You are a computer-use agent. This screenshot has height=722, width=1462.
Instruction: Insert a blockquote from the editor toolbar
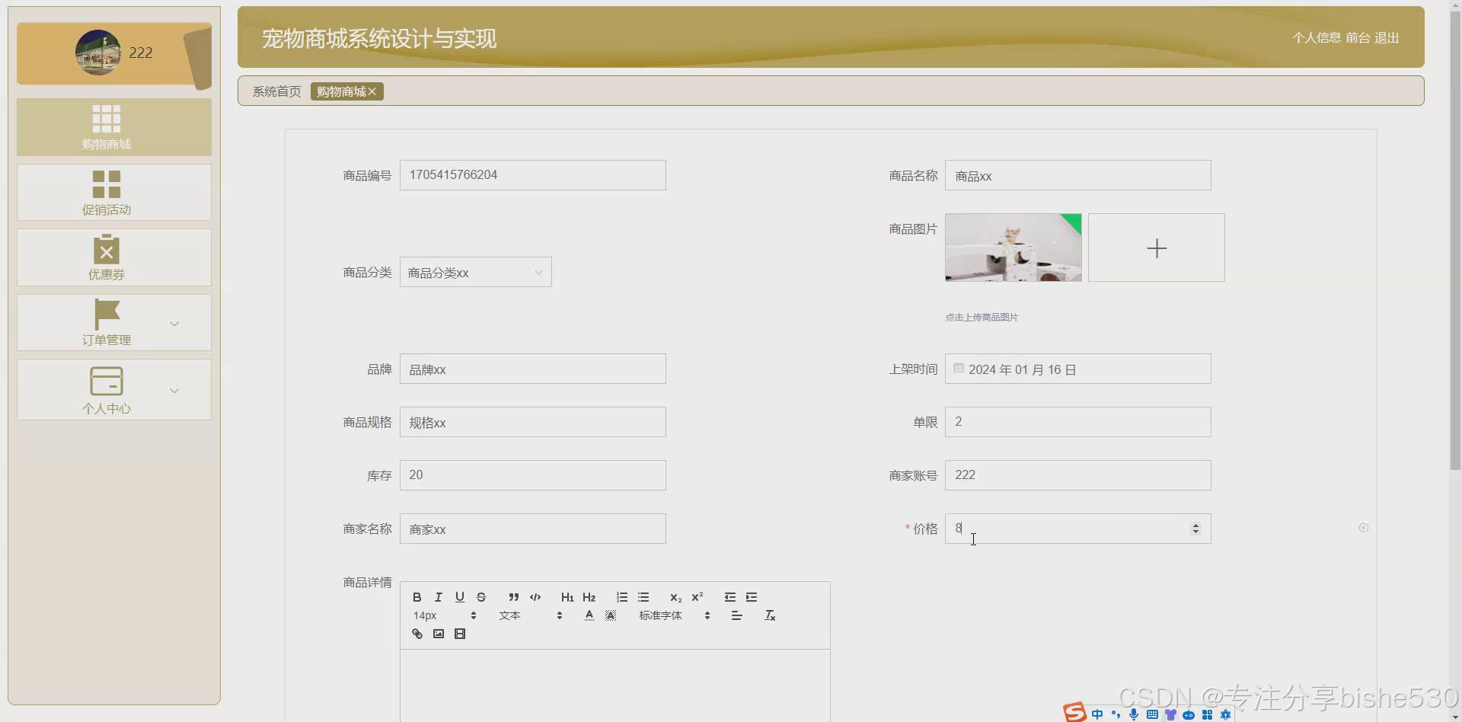click(514, 597)
